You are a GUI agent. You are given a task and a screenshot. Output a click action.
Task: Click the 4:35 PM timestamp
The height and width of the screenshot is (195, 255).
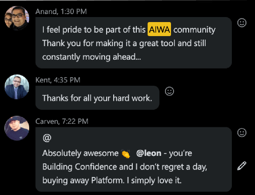67,80
